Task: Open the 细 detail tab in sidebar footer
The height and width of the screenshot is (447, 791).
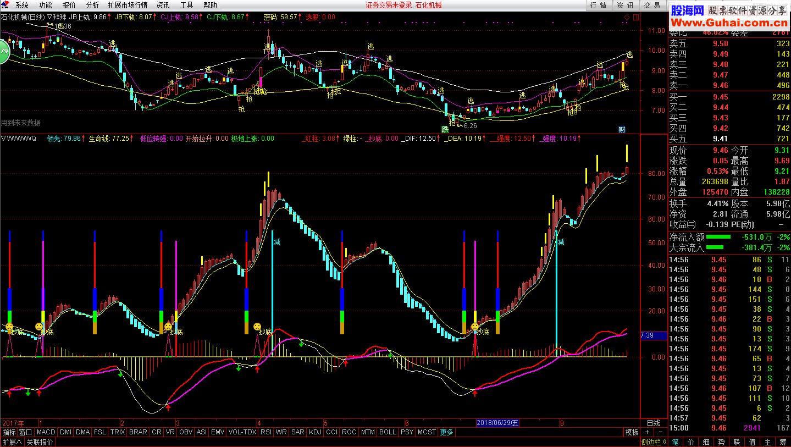Action: click(x=706, y=442)
